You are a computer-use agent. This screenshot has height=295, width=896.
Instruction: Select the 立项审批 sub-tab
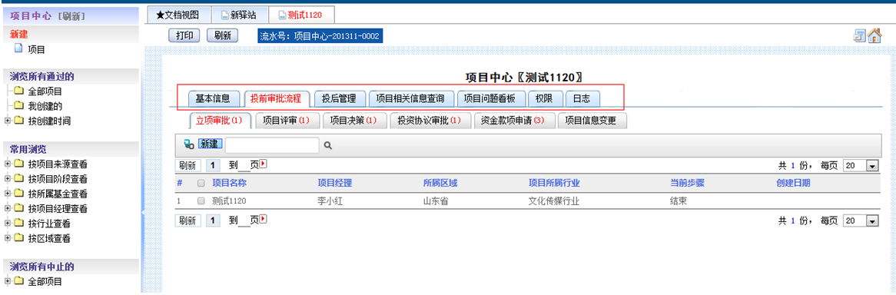pos(220,121)
